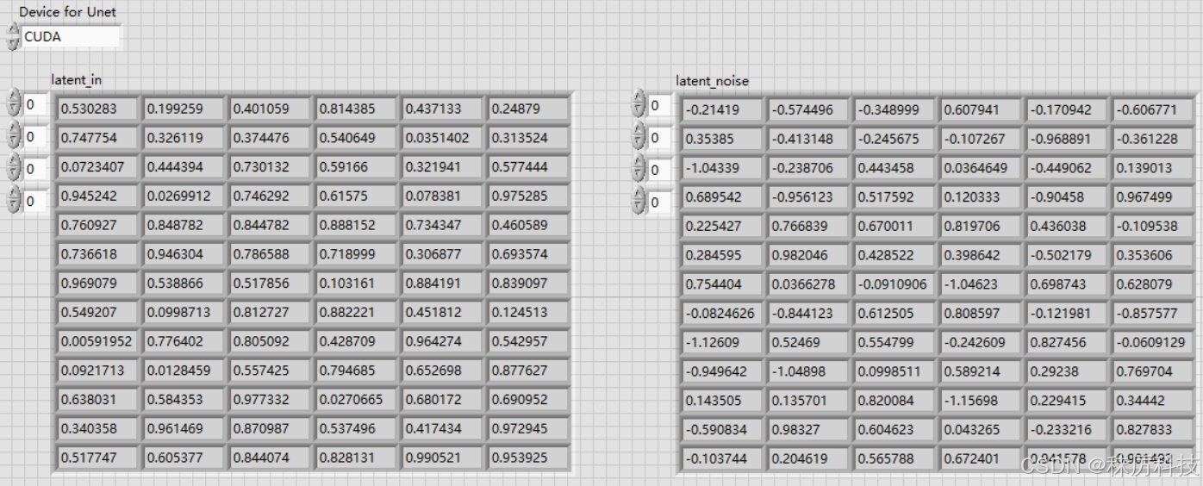Click latent_in index field next to 0.945242
The image size is (1203, 486).
pos(34,202)
